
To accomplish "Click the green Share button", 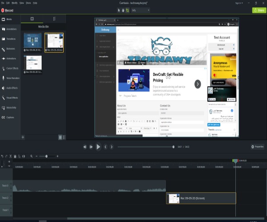I will pos(259,10).
